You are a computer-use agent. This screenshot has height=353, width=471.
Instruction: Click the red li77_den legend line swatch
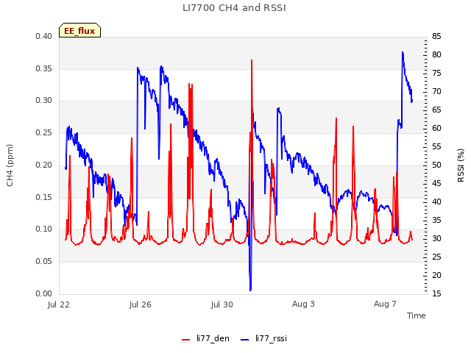point(186,340)
